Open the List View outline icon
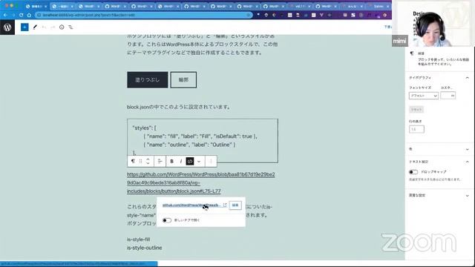Image resolution: width=475 pixels, height=267 pixels. tap(71, 27)
